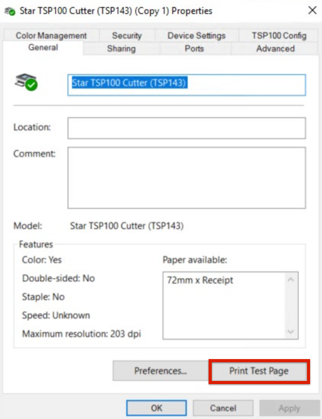Click the 'Paper available:' label

coord(195,260)
